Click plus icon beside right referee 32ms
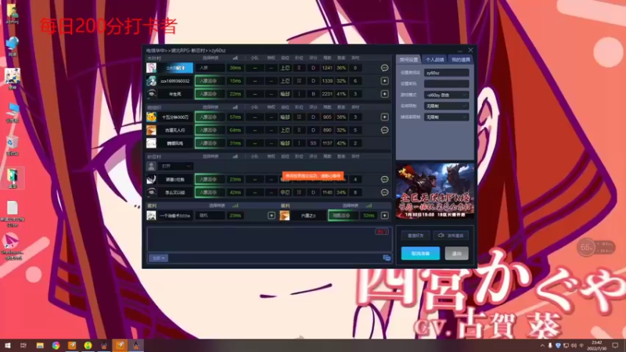Image resolution: width=626 pixels, height=352 pixels. [384, 216]
